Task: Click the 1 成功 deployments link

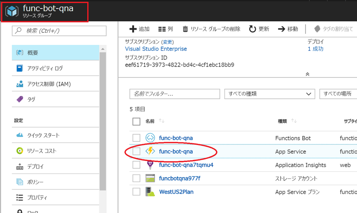Action: [316, 49]
